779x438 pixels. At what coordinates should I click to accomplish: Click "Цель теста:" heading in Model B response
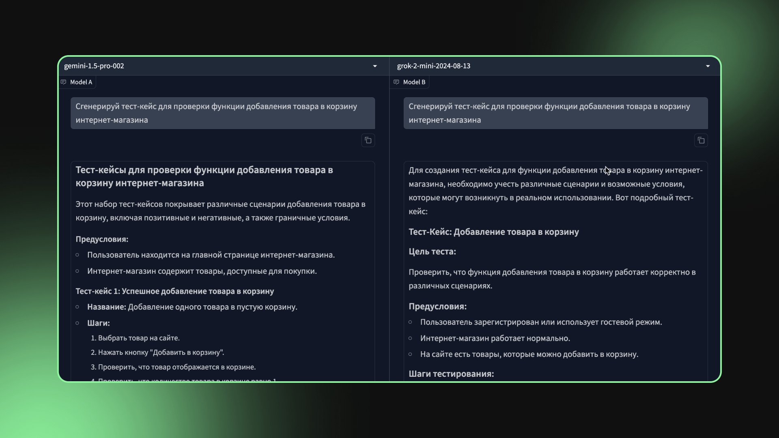pos(432,251)
